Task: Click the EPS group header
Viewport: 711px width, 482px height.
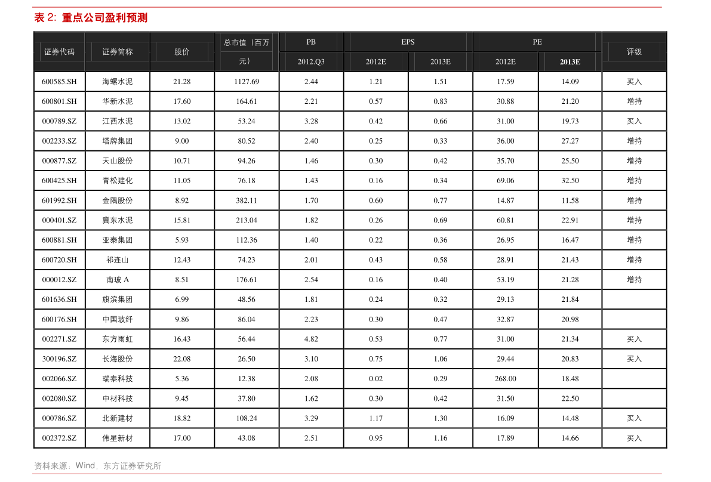Action: 408,42
